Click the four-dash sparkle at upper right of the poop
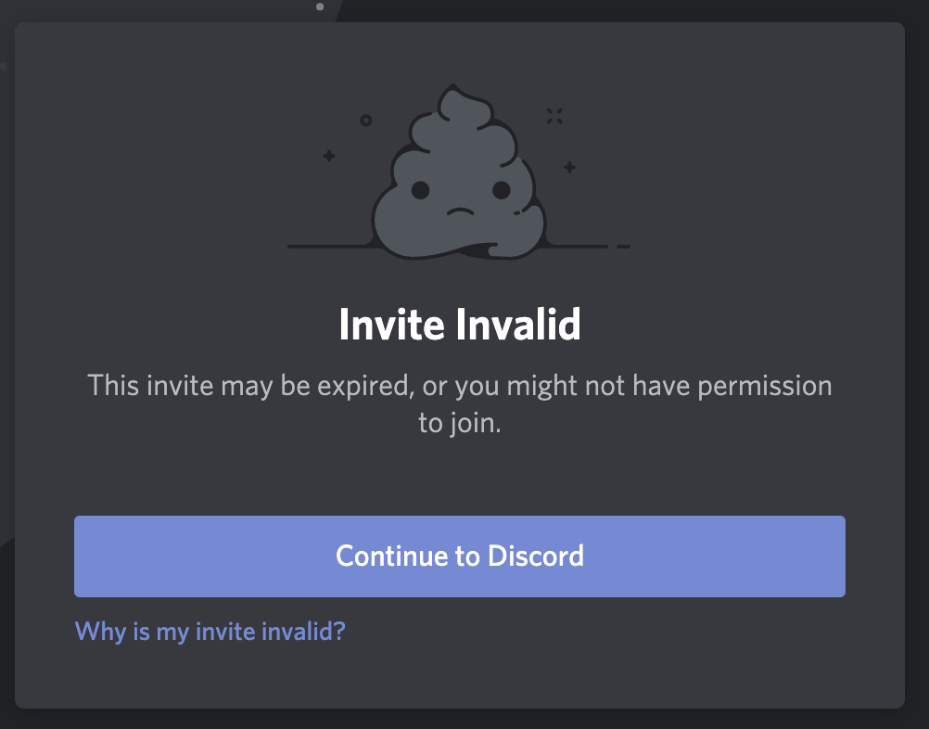Image resolution: width=929 pixels, height=729 pixels. point(554,116)
